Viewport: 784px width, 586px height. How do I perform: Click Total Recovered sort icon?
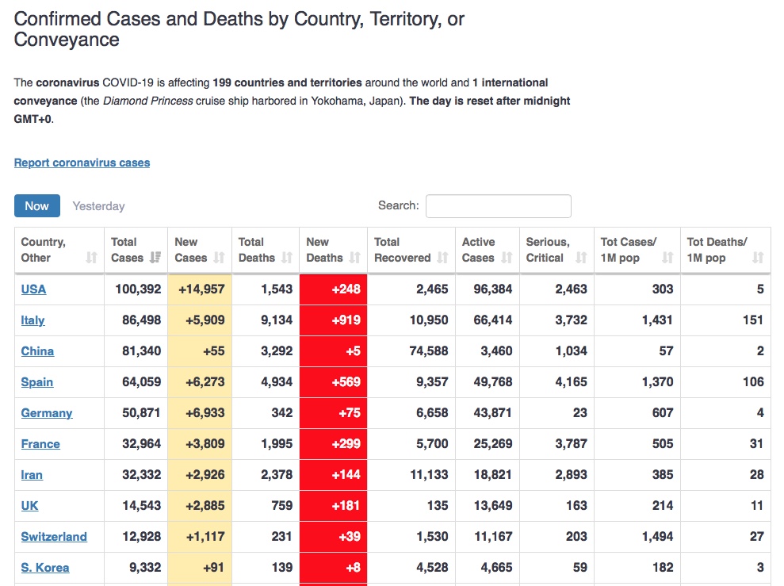coord(442,258)
